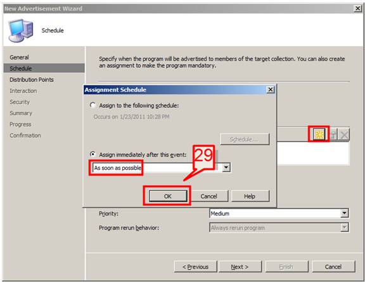The height and width of the screenshot is (282, 365).
Task: Confirm the assignment with OK button
Action: click(x=167, y=196)
